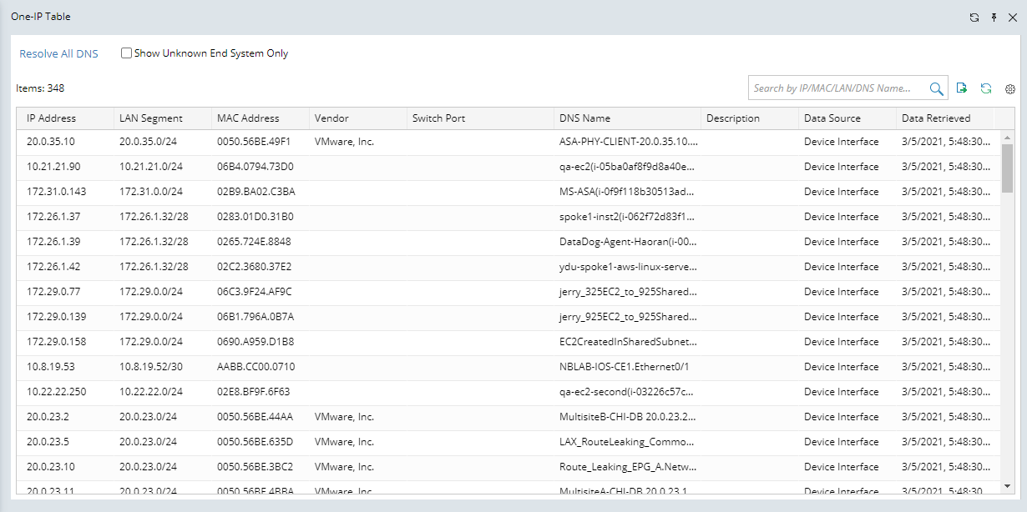Sort by the MAC Address column header
Screen dimensions: 1027x512
click(x=248, y=118)
